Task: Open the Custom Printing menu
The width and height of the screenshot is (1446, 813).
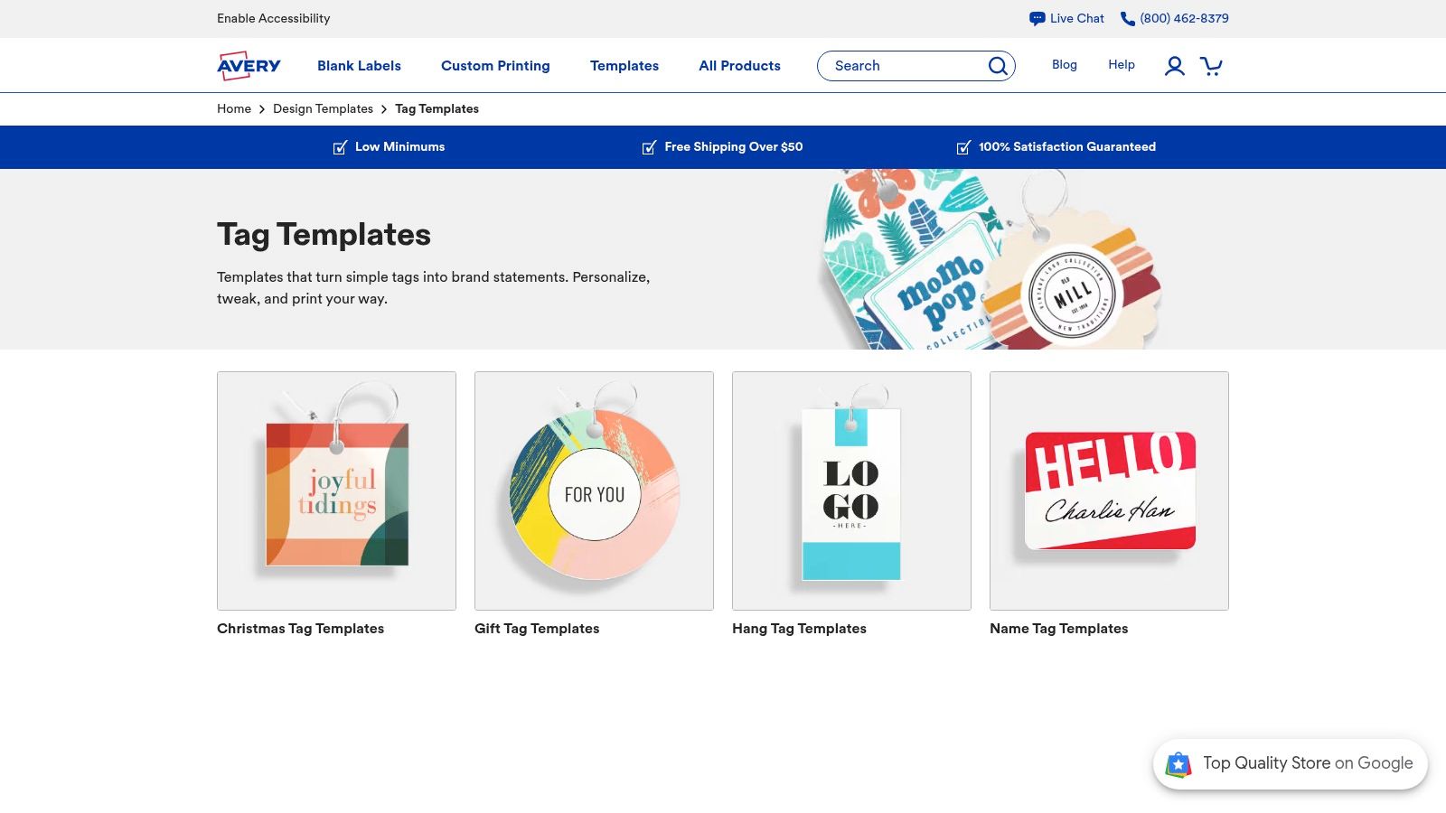Action: 495,66
